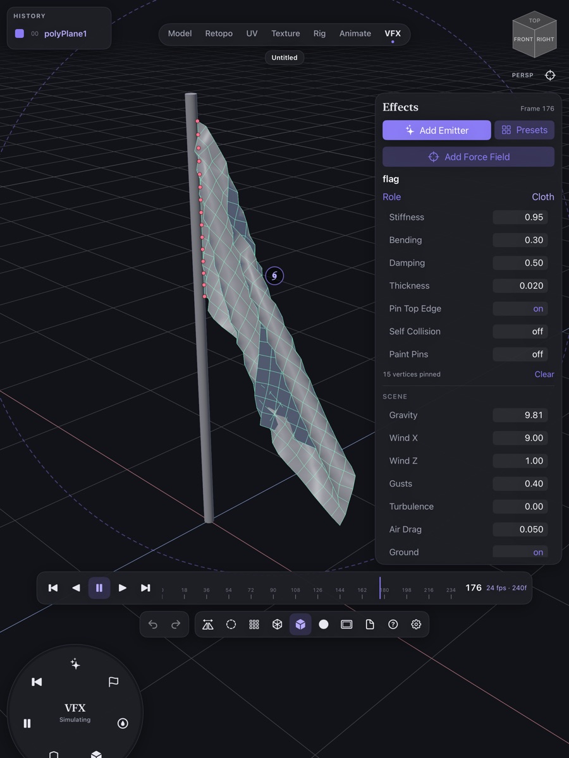This screenshot has width=569, height=758.
Task: Select the wind force field gizmo in viewport
Action: point(274,276)
